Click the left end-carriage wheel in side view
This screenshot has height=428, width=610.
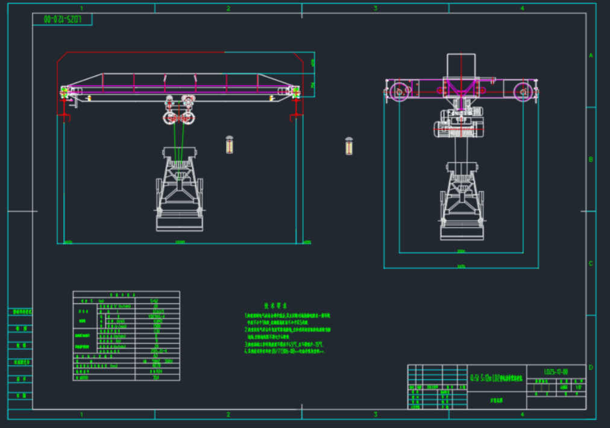pyautogui.click(x=399, y=92)
